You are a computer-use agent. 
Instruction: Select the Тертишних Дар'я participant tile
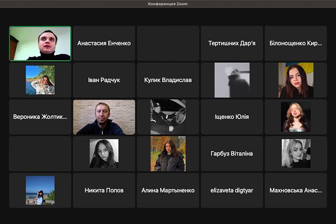click(232, 43)
